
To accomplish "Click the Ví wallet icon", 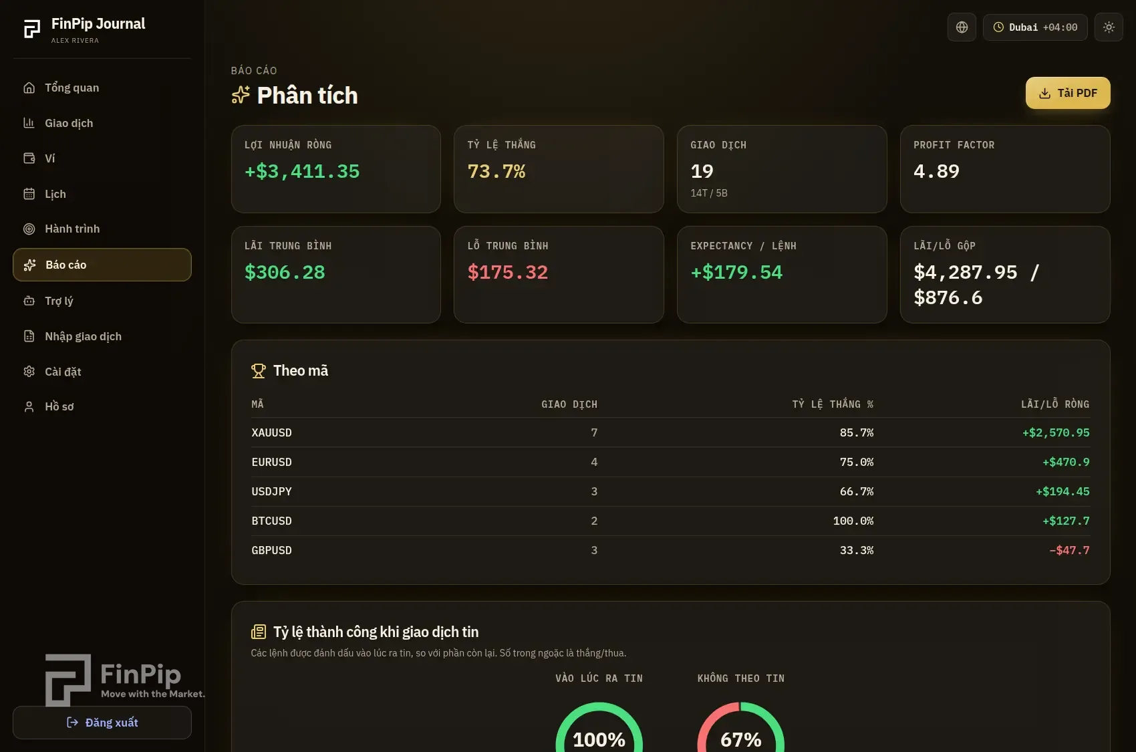I will (x=29, y=158).
